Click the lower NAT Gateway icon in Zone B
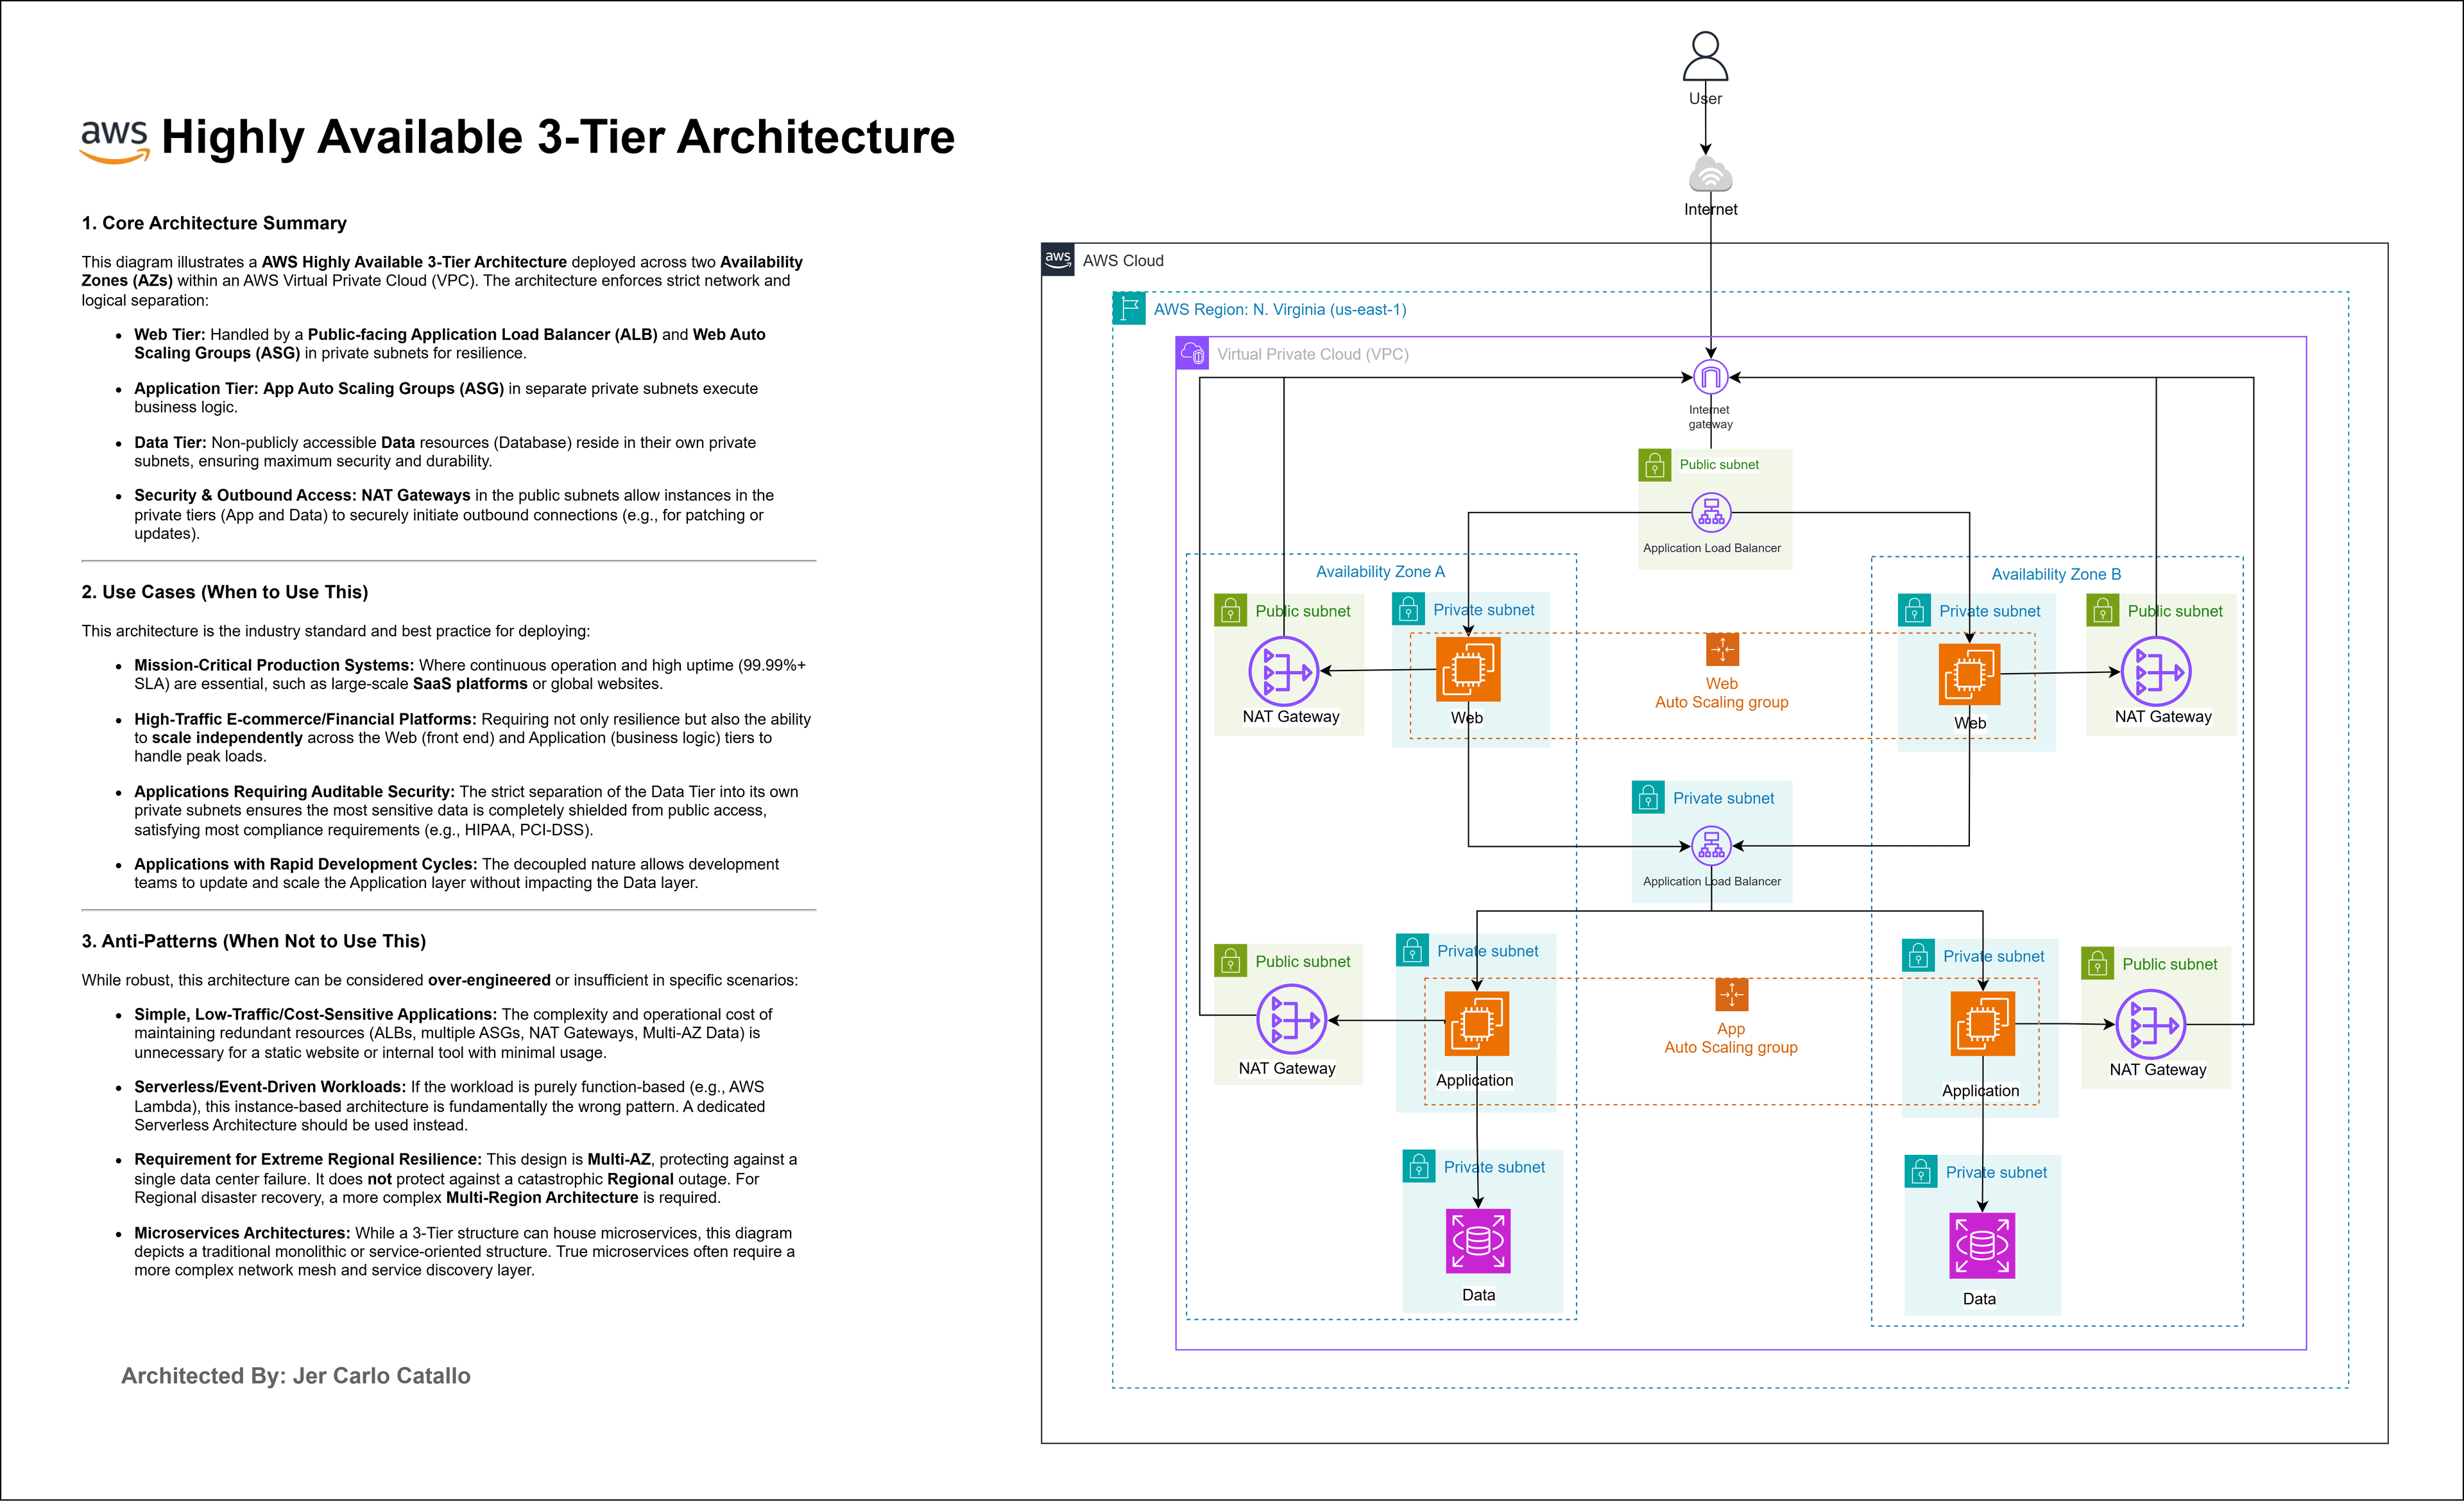The height and width of the screenshot is (1502, 2464). [2151, 1024]
